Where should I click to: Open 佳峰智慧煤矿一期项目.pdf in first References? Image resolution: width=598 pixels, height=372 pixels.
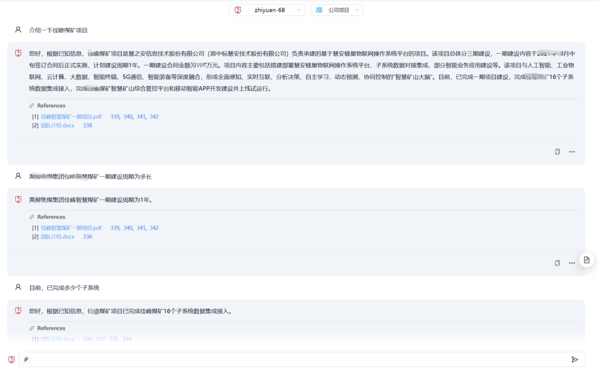pyautogui.click(x=71, y=116)
